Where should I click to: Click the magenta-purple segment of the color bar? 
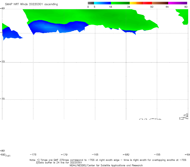[x=178, y=3]
